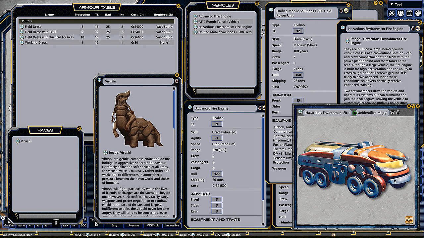
Task: Open link icon for Working Dress row
Action: (22, 43)
